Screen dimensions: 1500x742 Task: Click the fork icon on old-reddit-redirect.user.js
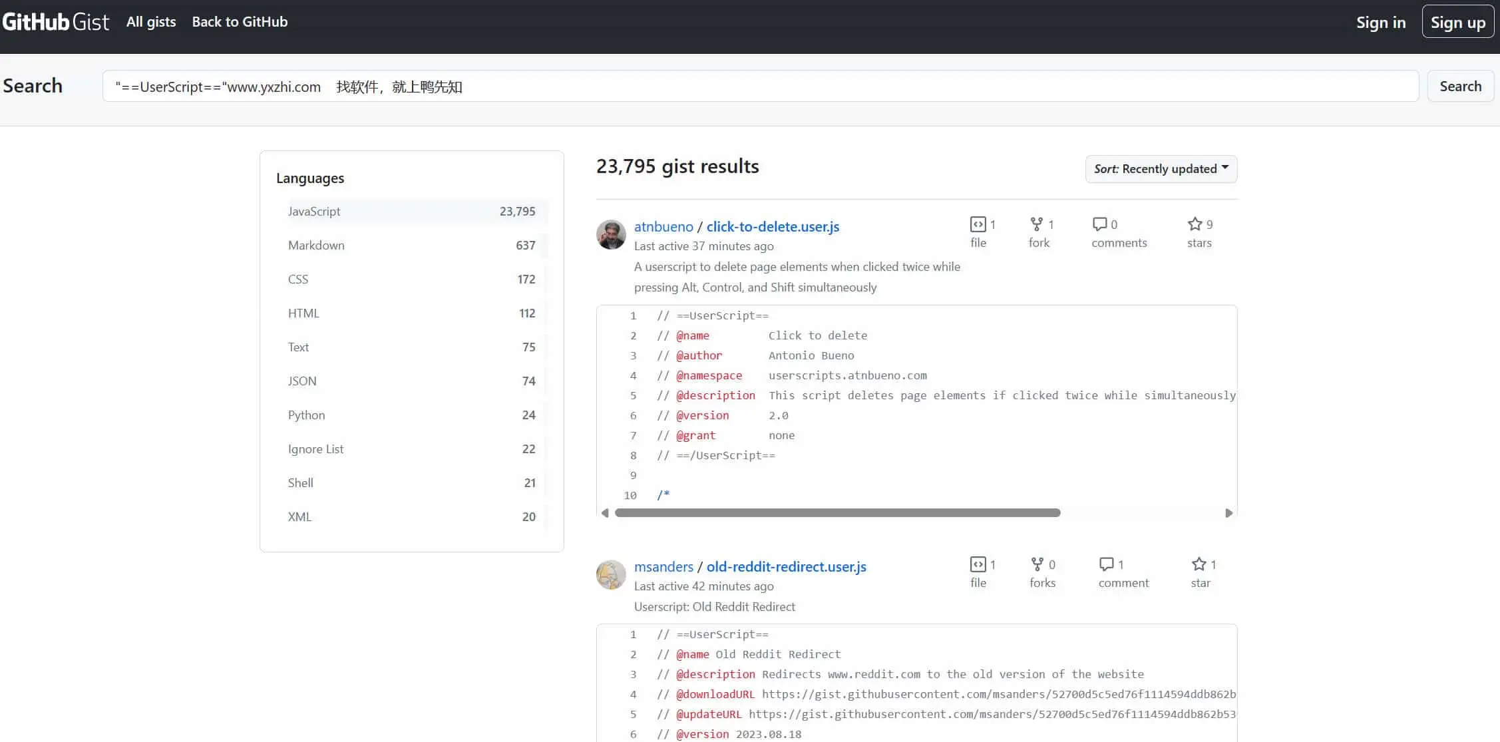point(1036,564)
